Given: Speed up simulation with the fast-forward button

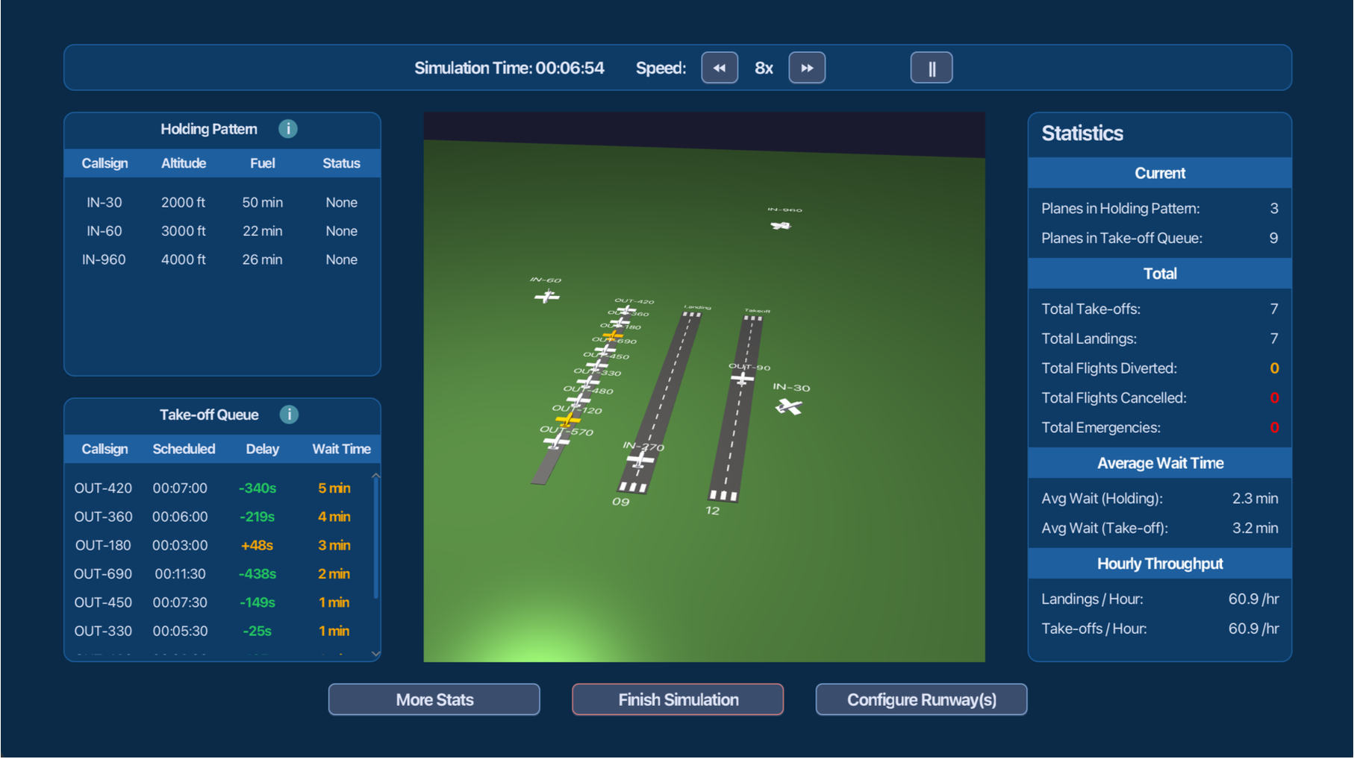Looking at the screenshot, I should click(807, 68).
